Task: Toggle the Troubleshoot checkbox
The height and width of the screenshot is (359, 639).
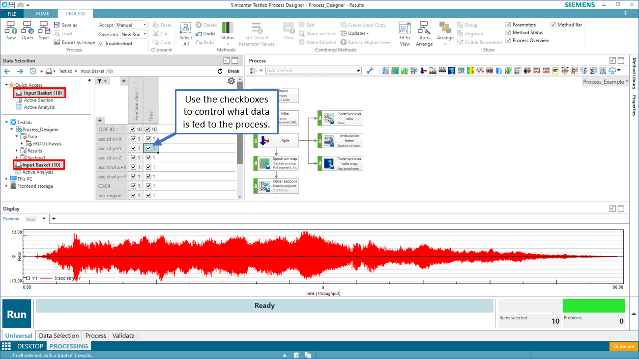Action: pos(101,44)
